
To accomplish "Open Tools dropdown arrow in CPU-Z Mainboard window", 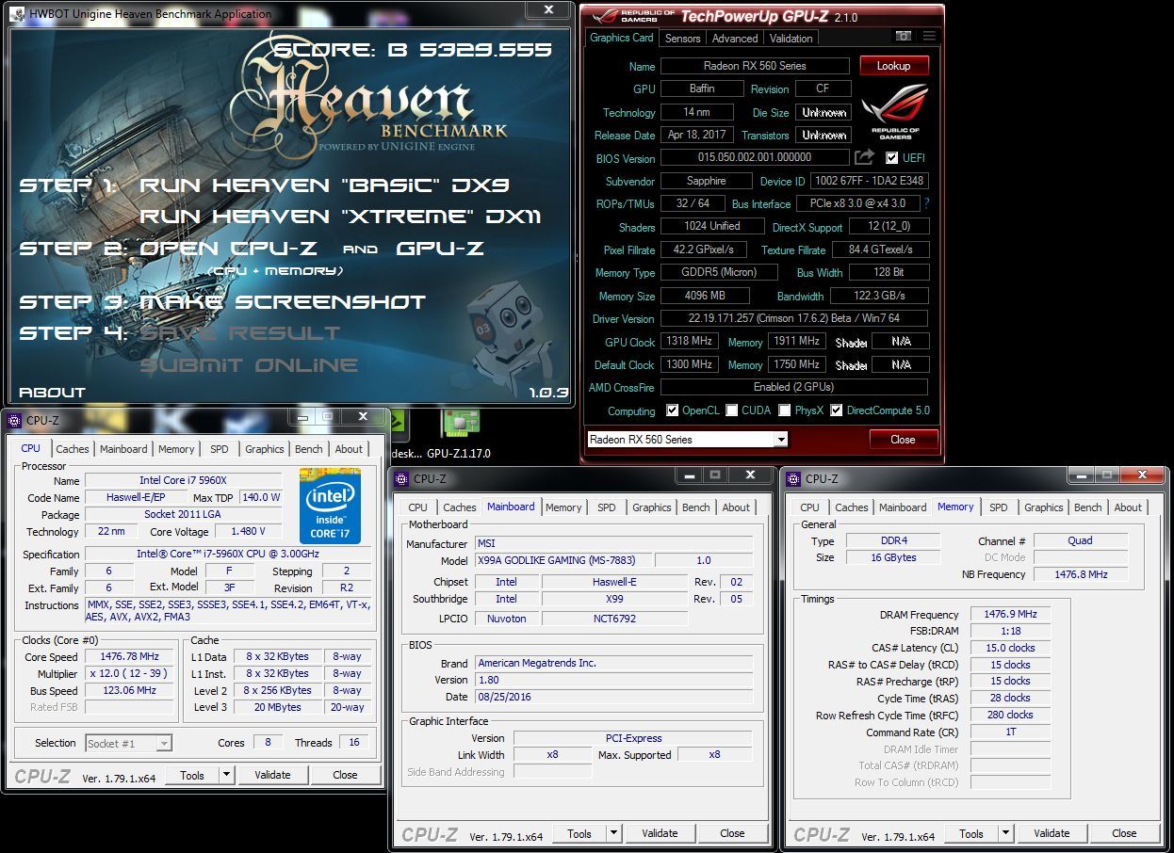I will (x=613, y=833).
